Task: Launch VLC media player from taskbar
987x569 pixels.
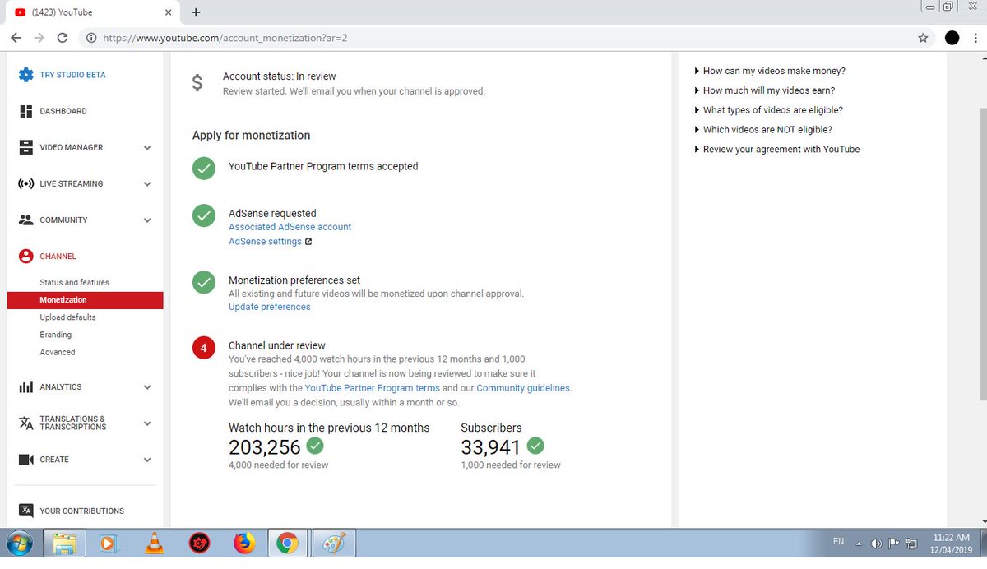Action: [153, 543]
